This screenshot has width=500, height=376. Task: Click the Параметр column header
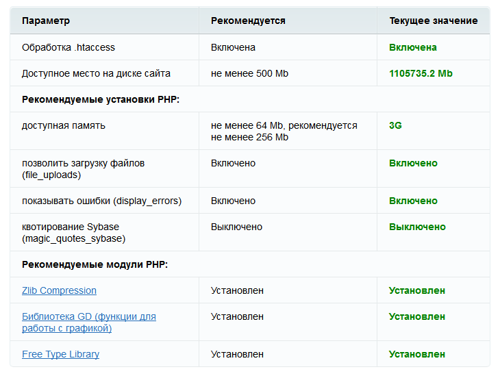(x=46, y=21)
